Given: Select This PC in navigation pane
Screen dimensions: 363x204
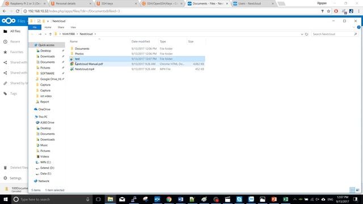Looking at the screenshot, I should coord(43,117).
